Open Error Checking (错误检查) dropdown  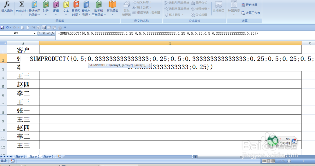200,9
